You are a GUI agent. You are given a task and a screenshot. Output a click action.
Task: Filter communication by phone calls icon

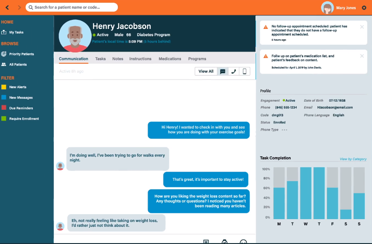coord(233,71)
